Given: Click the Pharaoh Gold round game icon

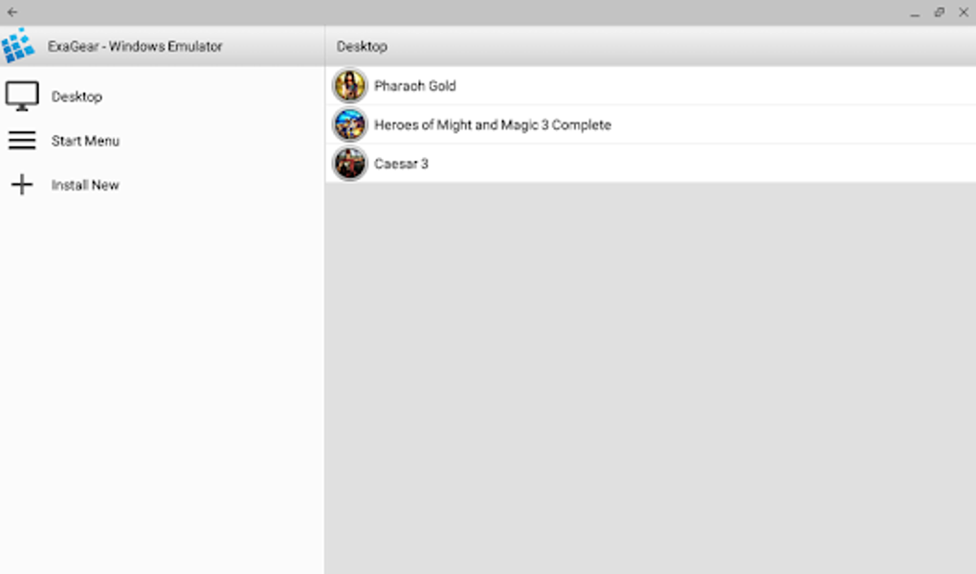Looking at the screenshot, I should (349, 85).
